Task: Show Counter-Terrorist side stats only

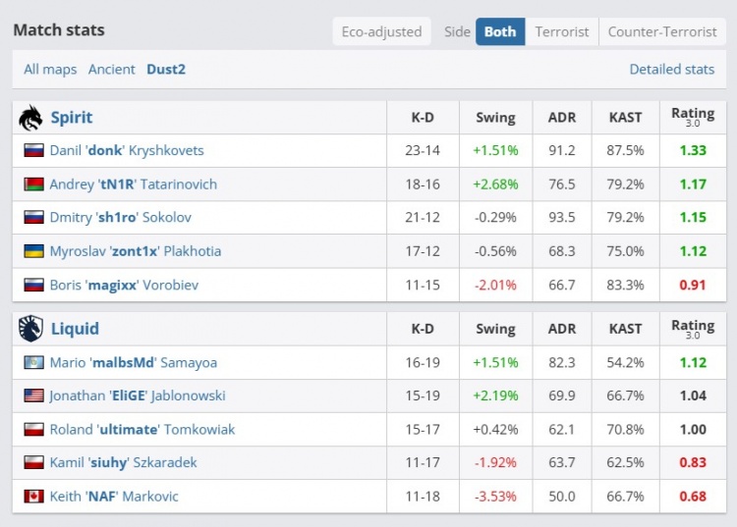Action: 662,31
